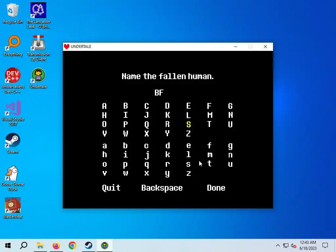Image resolution: width=336 pixels, height=252 pixels.
Task: Open the Recycle Bin desktop icon
Action: (x=13, y=13)
